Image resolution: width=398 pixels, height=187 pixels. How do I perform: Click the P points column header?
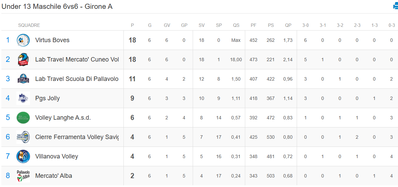click(132, 25)
